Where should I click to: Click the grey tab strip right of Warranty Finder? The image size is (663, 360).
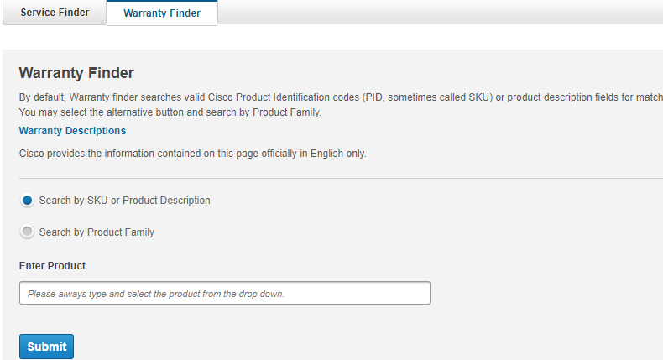click(436, 12)
